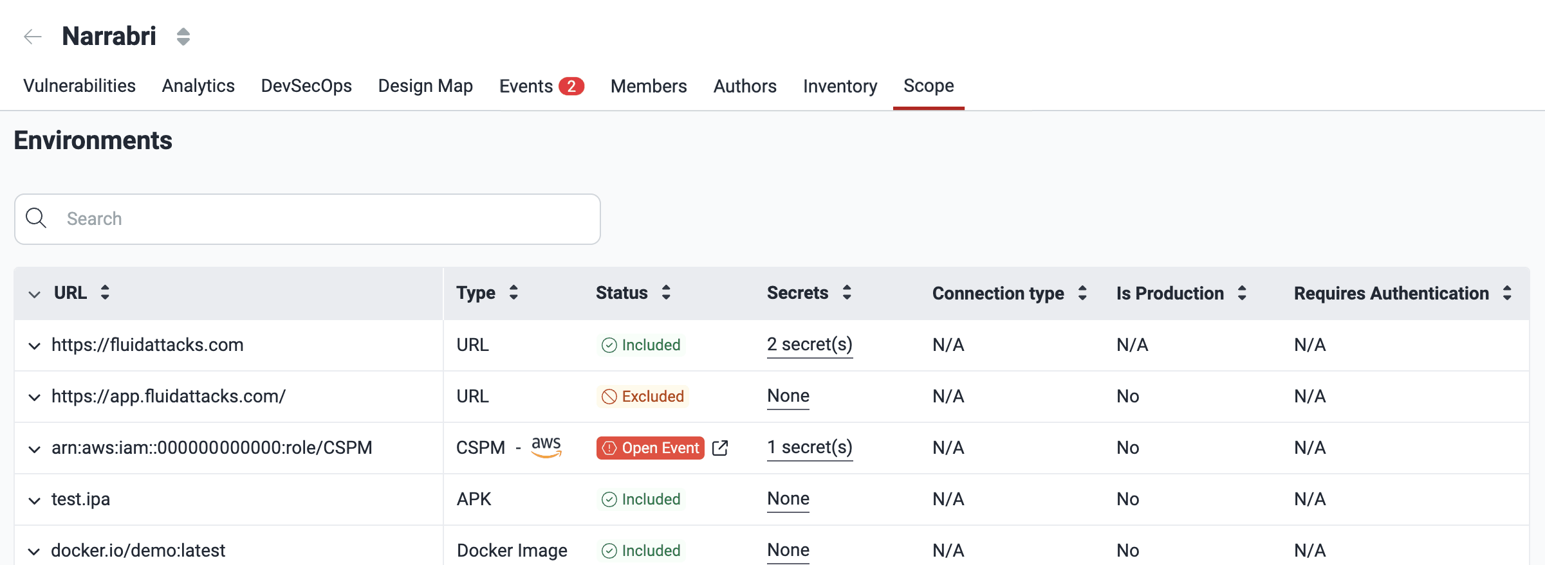The height and width of the screenshot is (565, 1545).
Task: Click the Search environments input field
Action: coord(308,219)
